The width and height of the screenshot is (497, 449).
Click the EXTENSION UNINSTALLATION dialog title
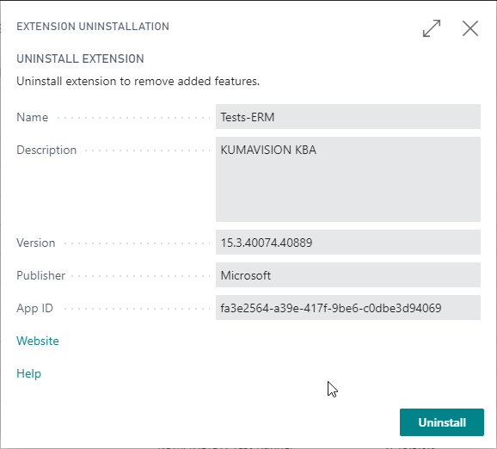coord(93,27)
